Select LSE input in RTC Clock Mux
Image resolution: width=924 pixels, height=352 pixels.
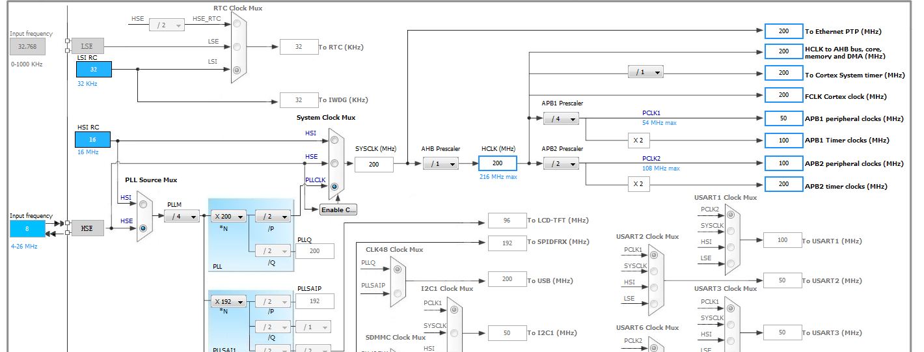pyautogui.click(x=238, y=47)
